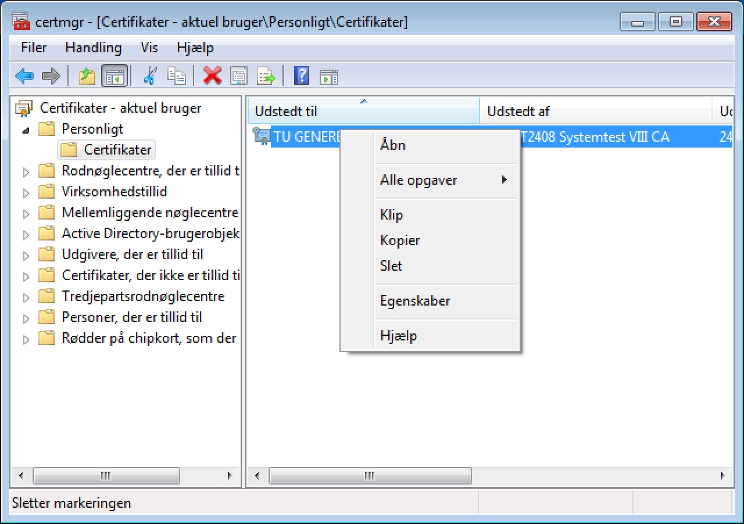The width and height of the screenshot is (744, 524).
Task: Click the blue Help question mark icon
Action: [301, 76]
